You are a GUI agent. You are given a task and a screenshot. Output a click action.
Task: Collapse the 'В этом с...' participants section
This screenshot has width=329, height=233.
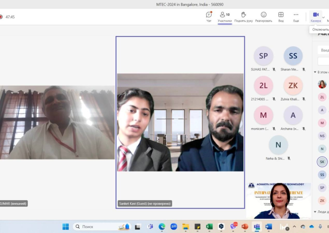point(315,72)
